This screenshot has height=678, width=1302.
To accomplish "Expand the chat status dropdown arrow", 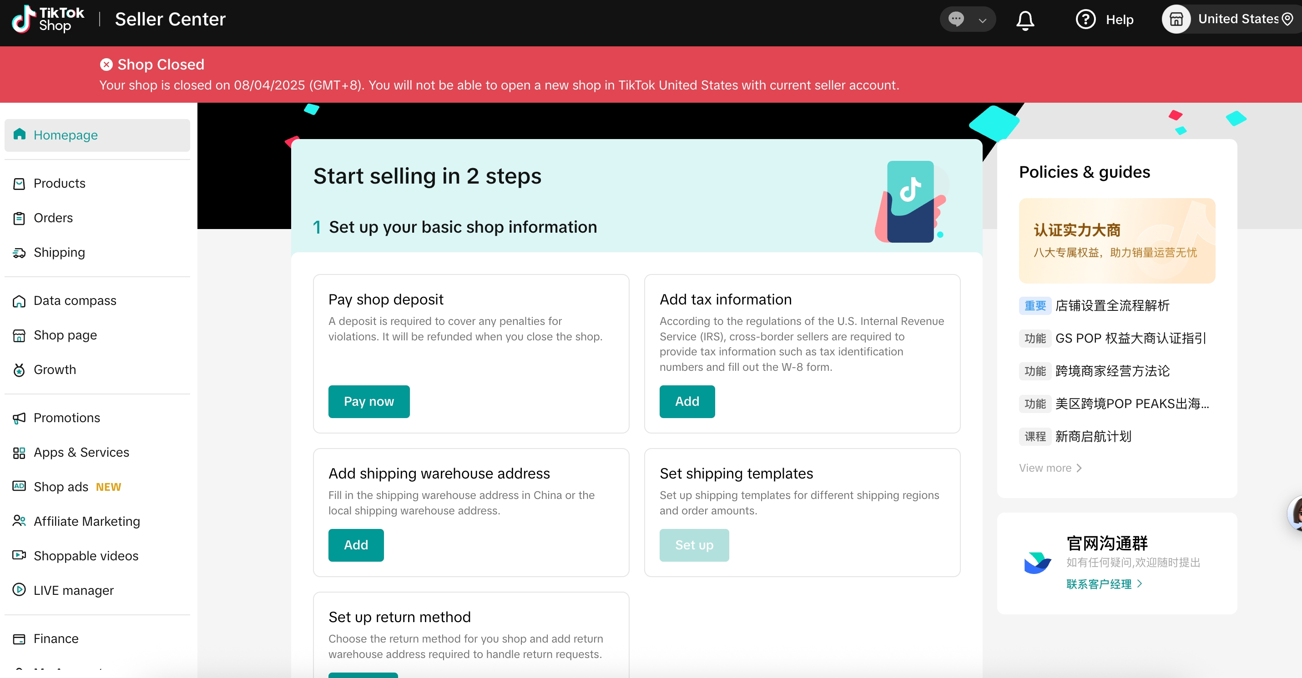I will coord(982,20).
